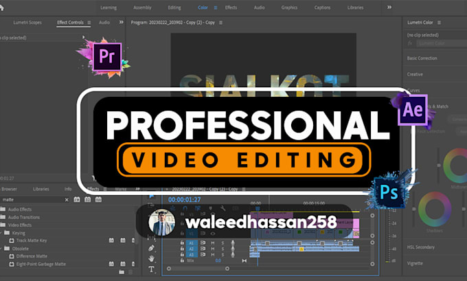Open the Effect Controls panel menu icon

coord(89,23)
